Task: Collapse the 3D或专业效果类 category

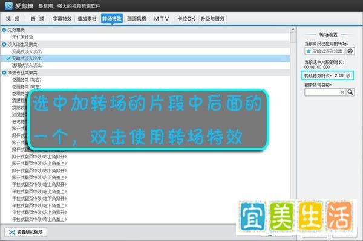Action: click(4, 72)
